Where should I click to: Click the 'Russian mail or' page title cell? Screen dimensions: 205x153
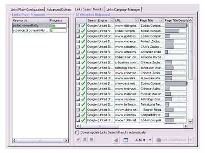[152, 94]
